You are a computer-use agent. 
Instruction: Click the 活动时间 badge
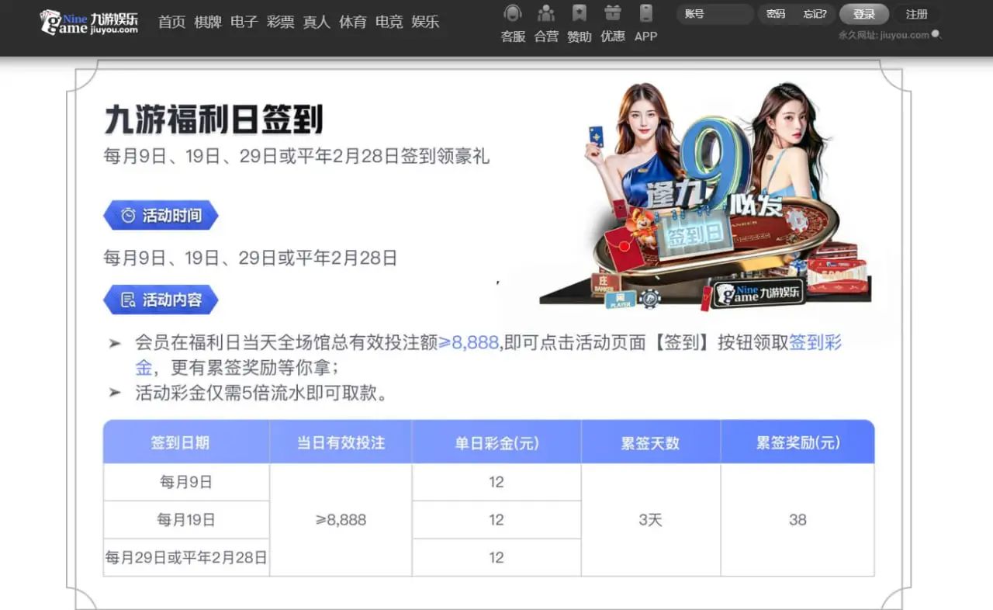coord(161,215)
